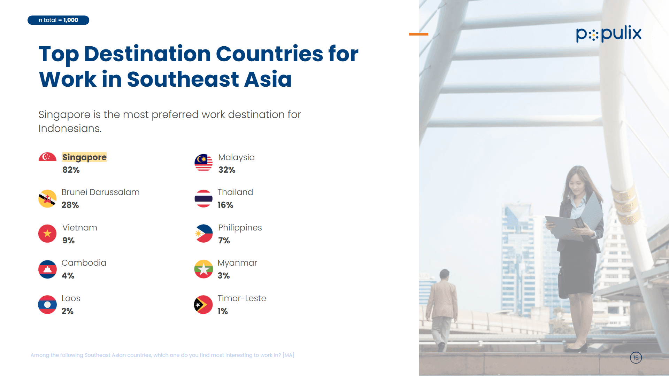Viewport: 669px width, 376px height.
Task: Click the highlighted Singapore label
Action: coord(84,157)
